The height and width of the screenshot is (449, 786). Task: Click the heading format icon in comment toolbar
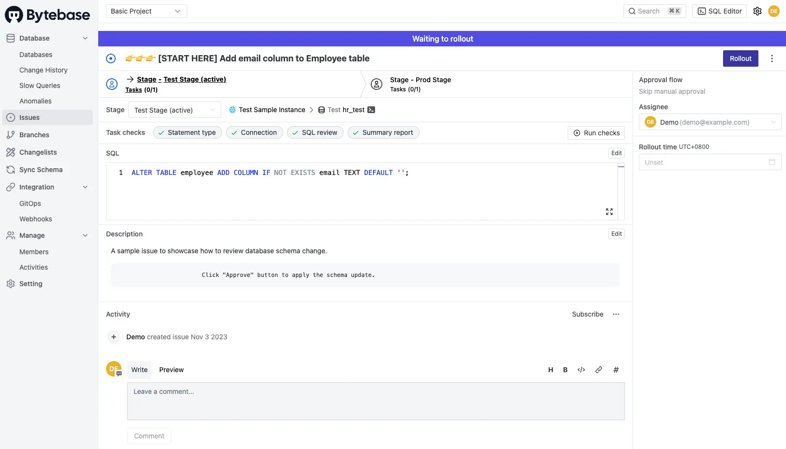click(550, 370)
